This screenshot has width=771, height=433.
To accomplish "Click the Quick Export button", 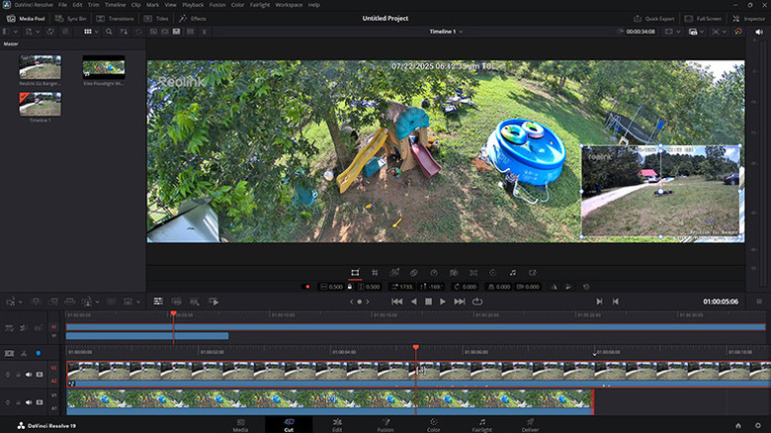I will pyautogui.click(x=659, y=18).
